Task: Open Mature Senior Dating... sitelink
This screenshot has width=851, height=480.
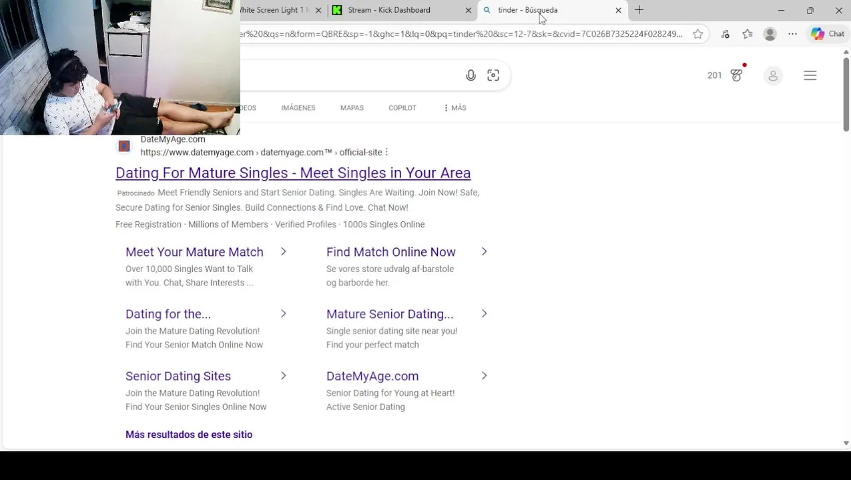Action: click(x=390, y=314)
